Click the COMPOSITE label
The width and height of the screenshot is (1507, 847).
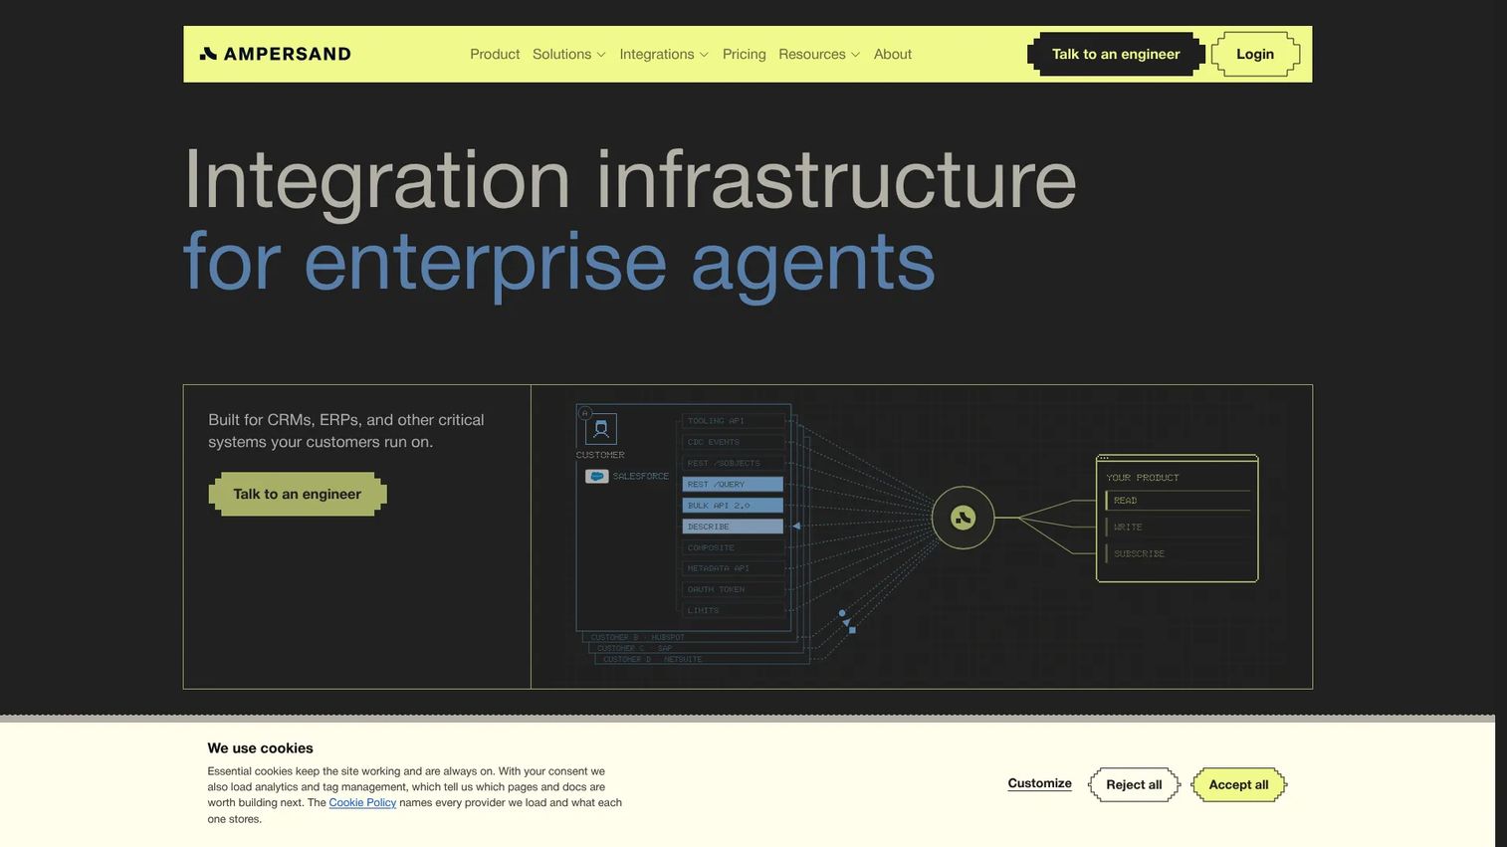(711, 547)
